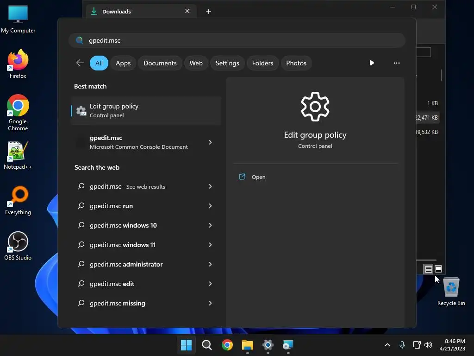Open File Explorer from the taskbar

pos(248,345)
